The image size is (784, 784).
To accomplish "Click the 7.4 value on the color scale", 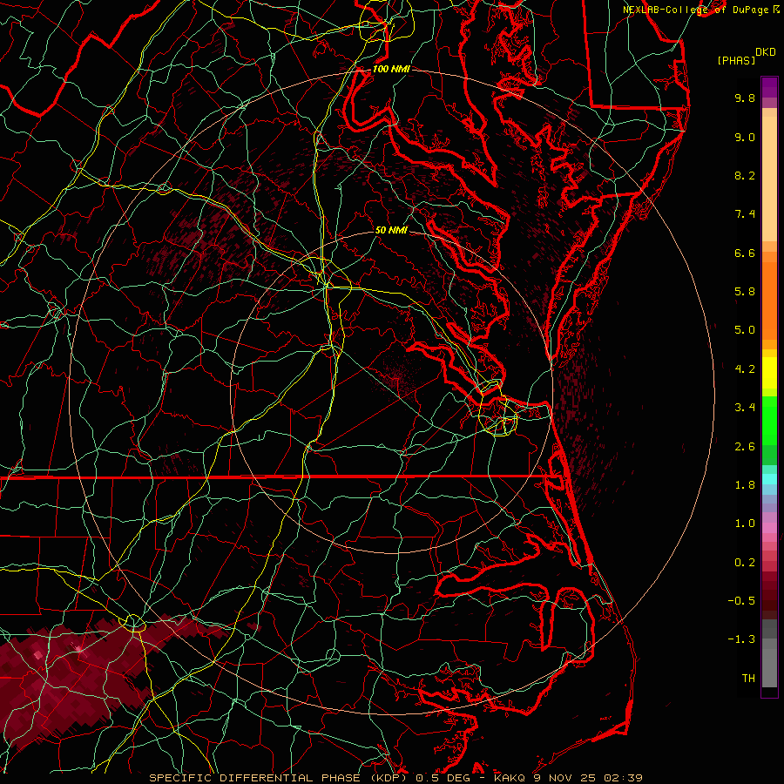I will click(x=745, y=214).
